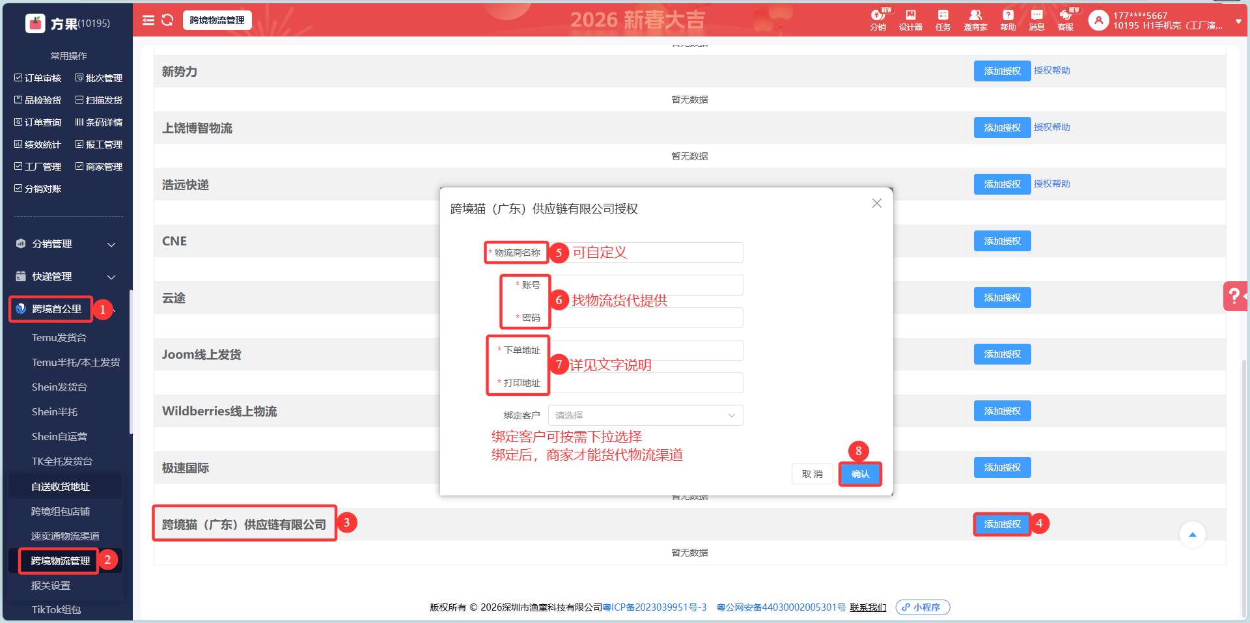Open 授权帮助 link for 上饶博智物流
This screenshot has height=623, width=1250.
point(1052,127)
